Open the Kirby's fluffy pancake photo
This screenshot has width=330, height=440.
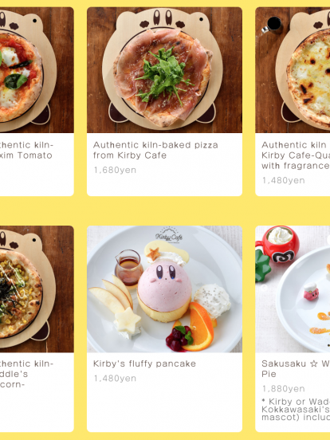pos(164,289)
